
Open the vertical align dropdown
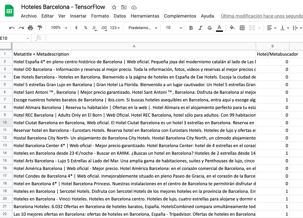click(x=285, y=28)
